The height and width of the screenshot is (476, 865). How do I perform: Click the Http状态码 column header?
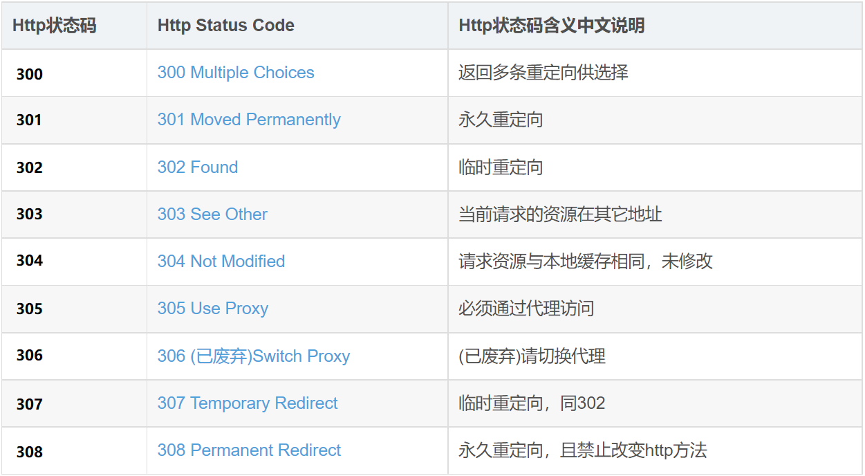coord(54,26)
